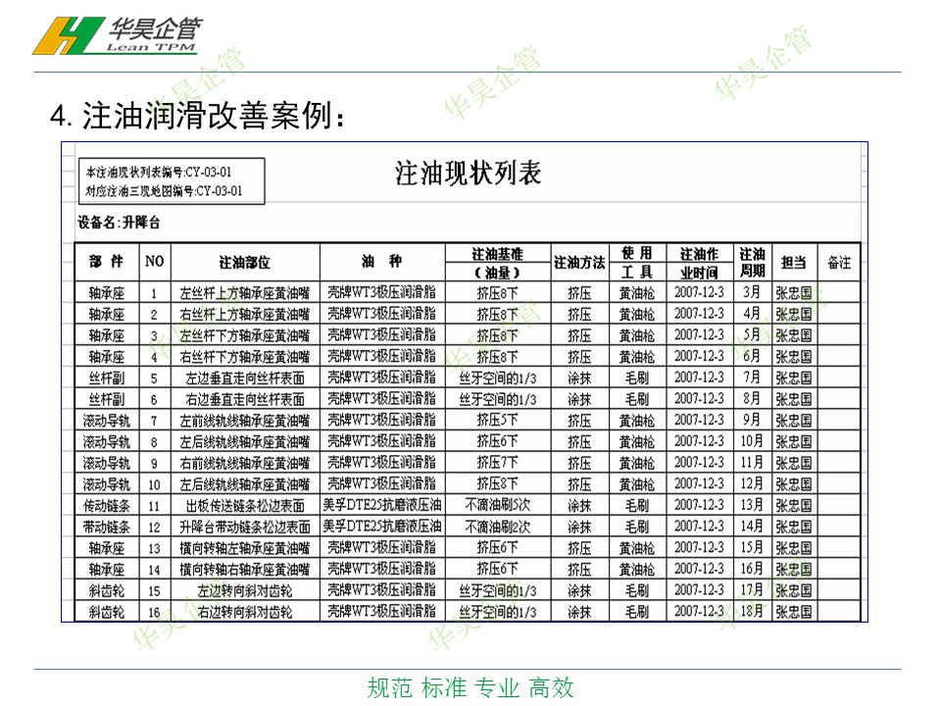This screenshot has height=706, width=941.
Task: Click the '油种' column header
Action: coord(382,262)
